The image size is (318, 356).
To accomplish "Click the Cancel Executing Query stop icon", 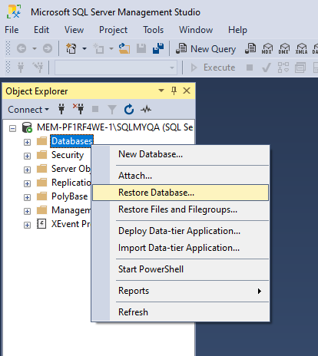I will click(x=250, y=68).
